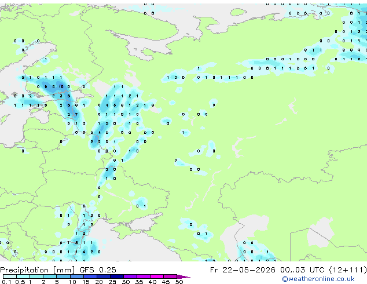Viewport: 367px width, 284px height.
Task: Select the 35–40 mm legend color box
Action: pos(143,276)
